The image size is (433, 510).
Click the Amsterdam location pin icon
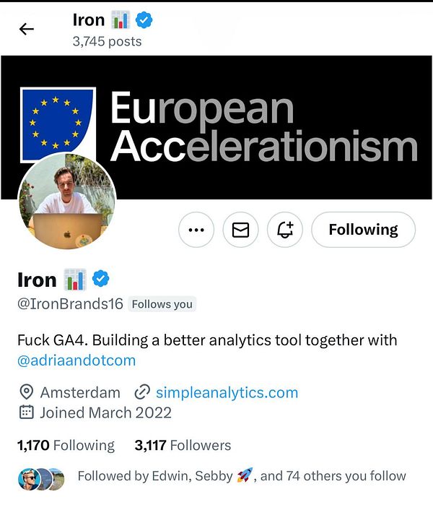tap(27, 393)
